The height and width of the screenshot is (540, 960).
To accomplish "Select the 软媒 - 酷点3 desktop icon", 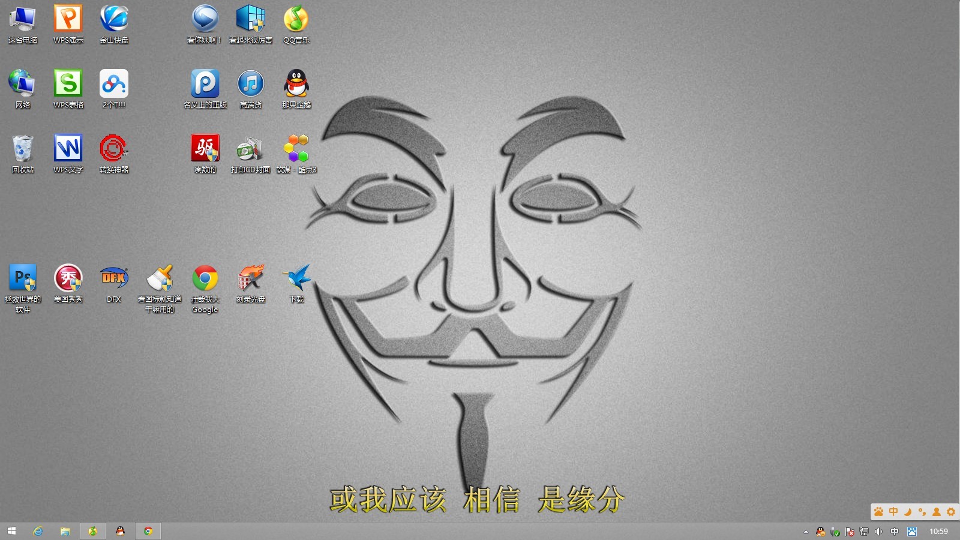I will [296, 154].
